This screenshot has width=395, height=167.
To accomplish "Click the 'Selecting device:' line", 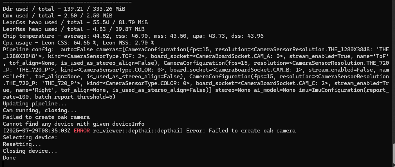I will click(30, 137).
